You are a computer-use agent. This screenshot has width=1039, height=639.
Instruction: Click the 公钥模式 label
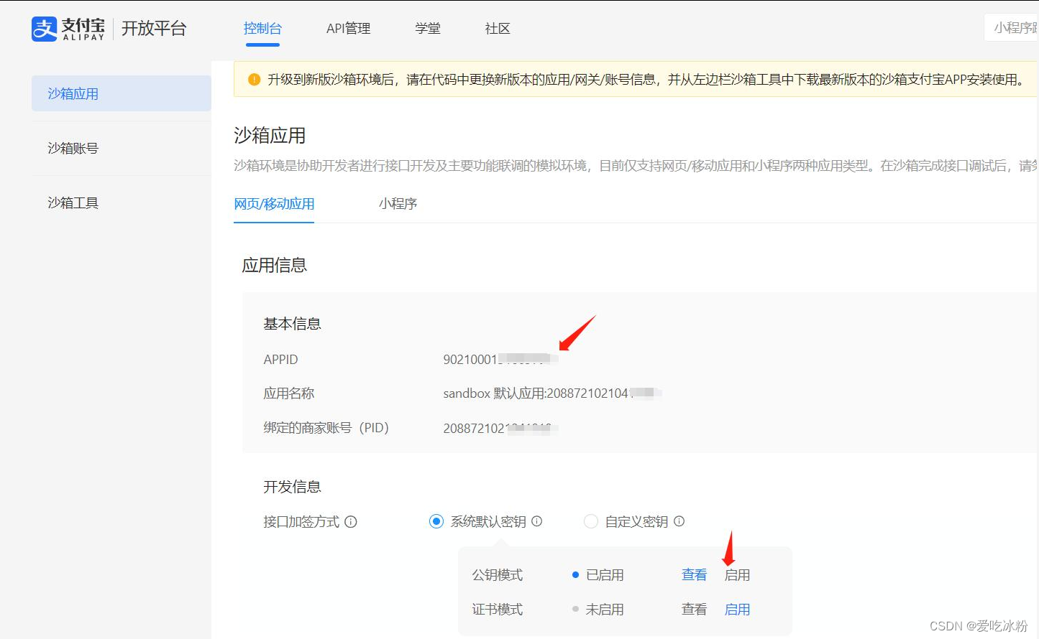coord(497,575)
